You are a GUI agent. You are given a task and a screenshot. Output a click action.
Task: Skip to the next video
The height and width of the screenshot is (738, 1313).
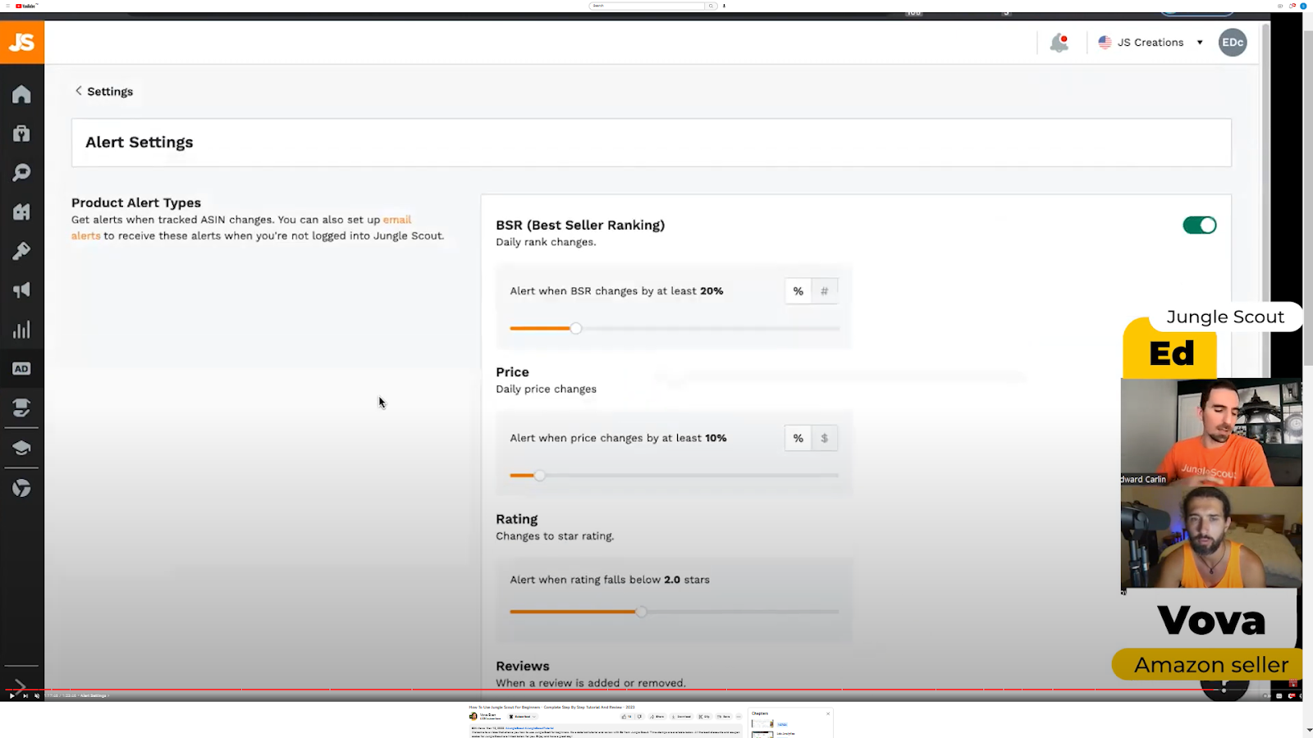click(25, 696)
